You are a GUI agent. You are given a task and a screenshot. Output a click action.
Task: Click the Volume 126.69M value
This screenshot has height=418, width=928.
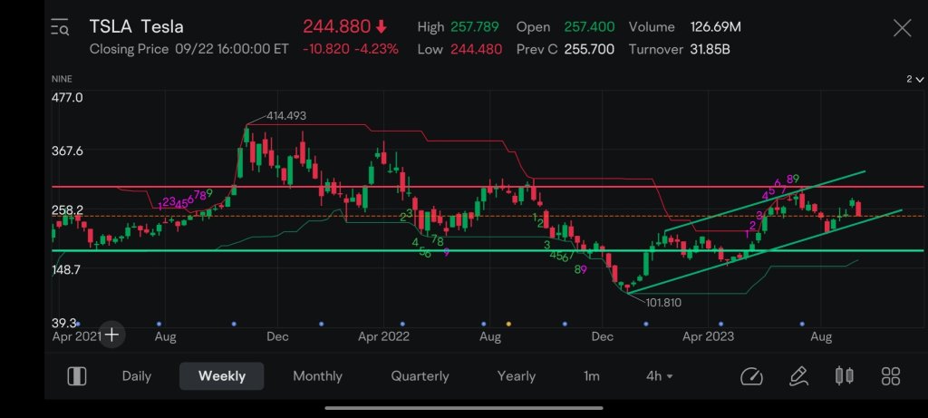716,27
